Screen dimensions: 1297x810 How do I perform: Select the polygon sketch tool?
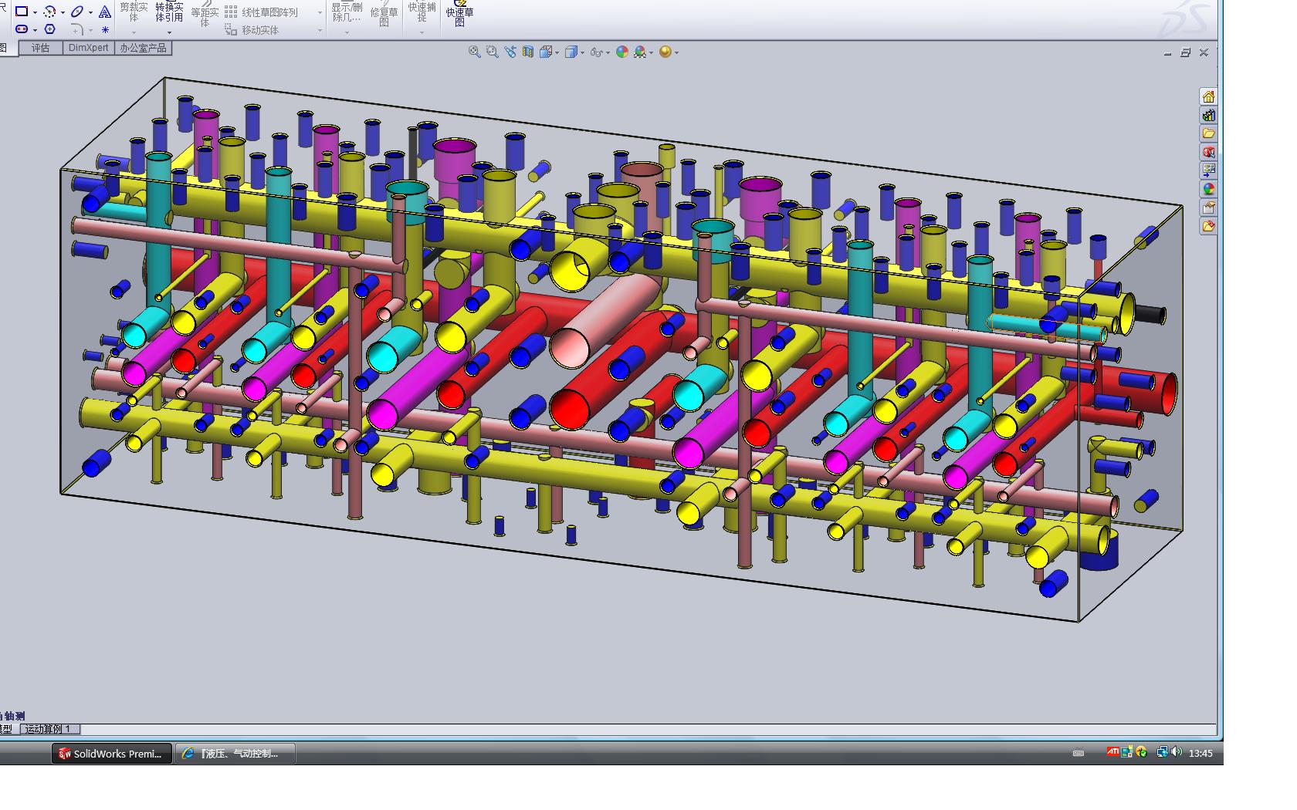click(50, 29)
